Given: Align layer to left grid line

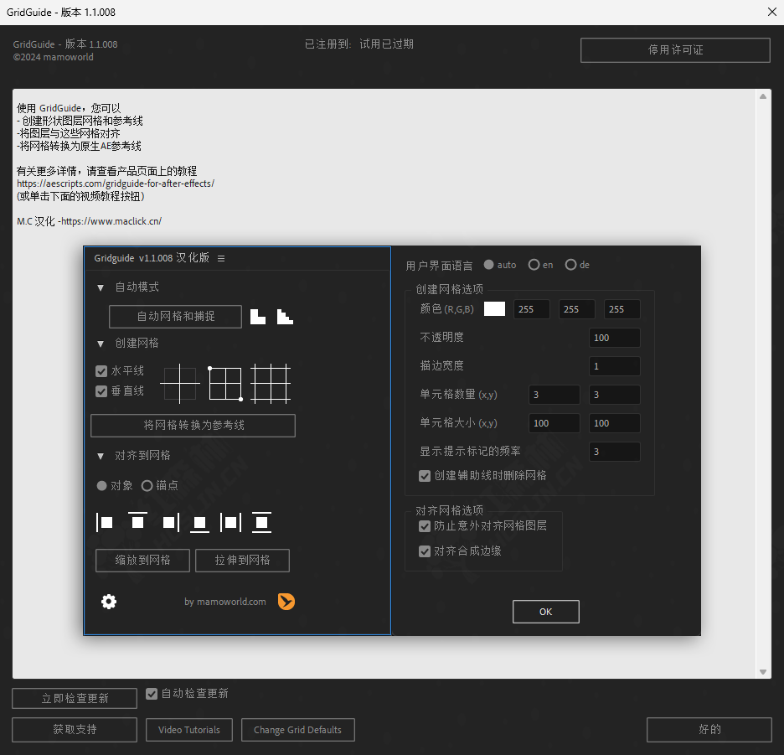Looking at the screenshot, I should pyautogui.click(x=105, y=522).
